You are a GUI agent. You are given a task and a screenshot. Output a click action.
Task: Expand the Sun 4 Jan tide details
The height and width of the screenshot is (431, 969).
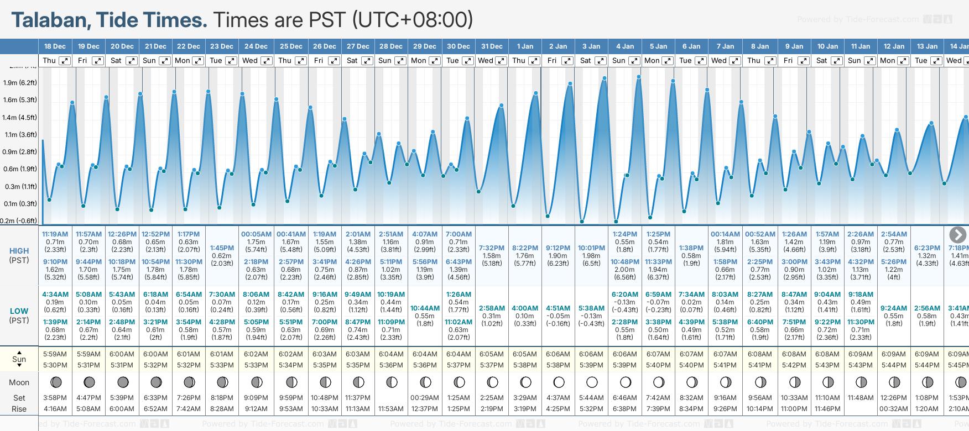click(634, 61)
